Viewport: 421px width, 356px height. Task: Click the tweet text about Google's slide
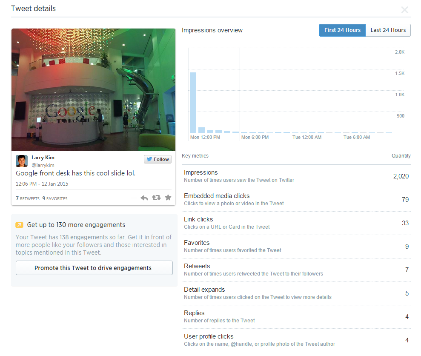coord(75,173)
